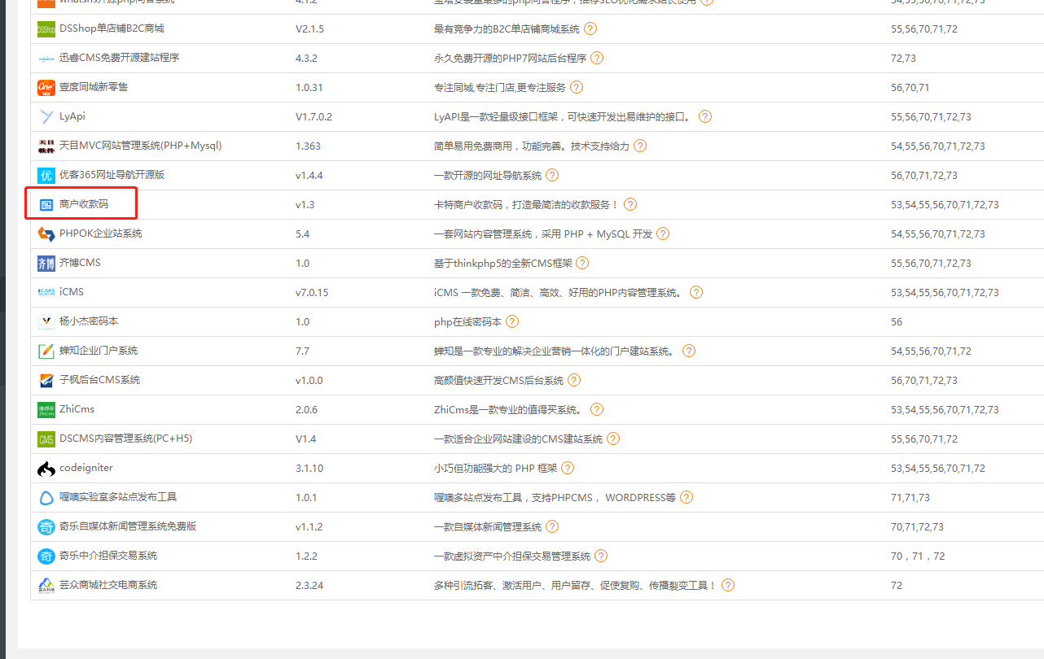This screenshot has width=1044, height=659.
Task: Open the help icon for 芸众商城 description
Action: pyautogui.click(x=728, y=585)
